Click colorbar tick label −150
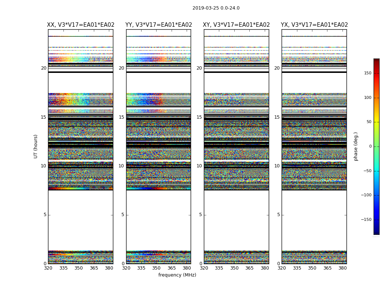385x293 pixels. point(366,219)
